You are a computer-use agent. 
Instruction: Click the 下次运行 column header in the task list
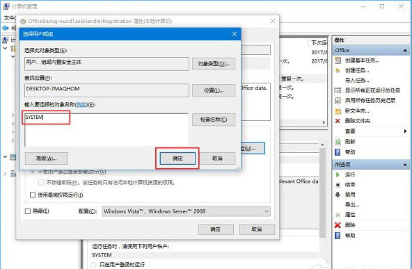[x=319, y=42]
